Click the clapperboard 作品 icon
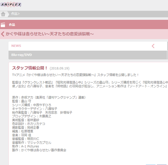Image resolution: width=168 pixels, height=165 pixels. coord(3,25)
